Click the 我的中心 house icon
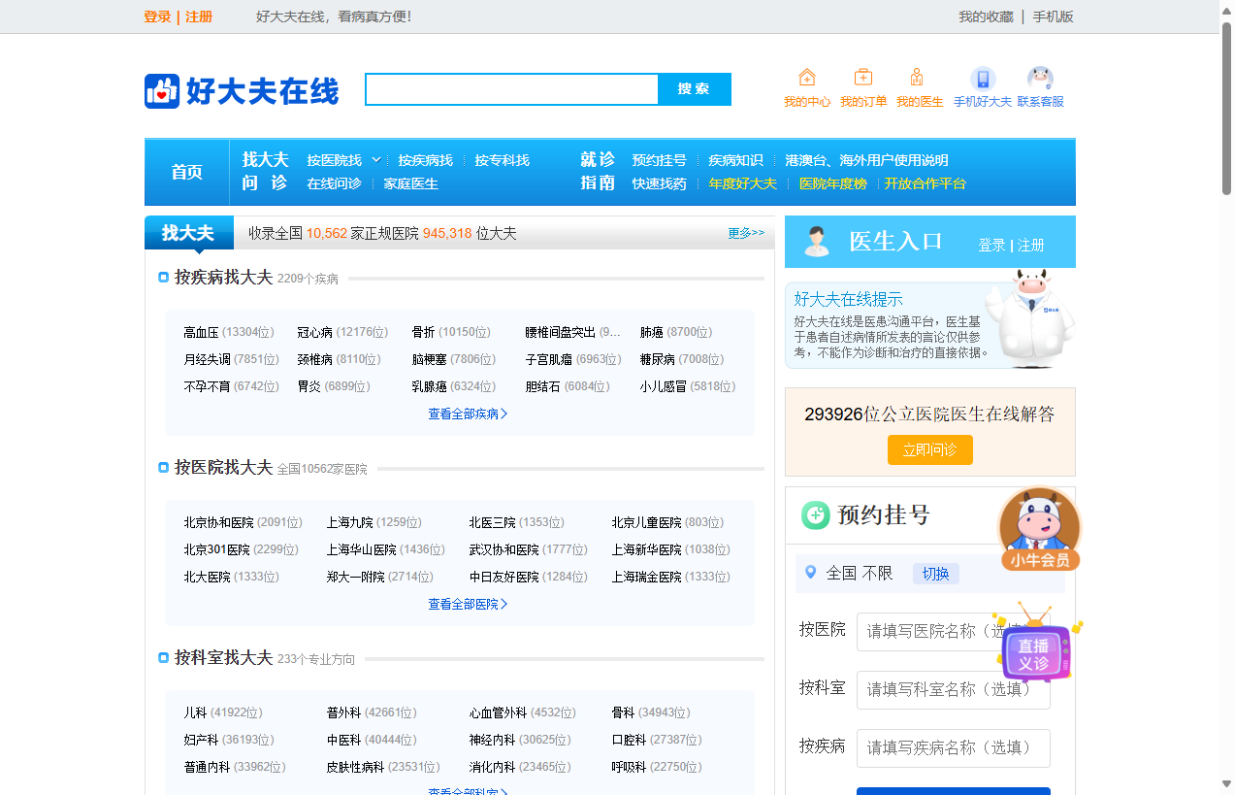Image resolution: width=1234 pixels, height=795 pixels. coord(806,79)
